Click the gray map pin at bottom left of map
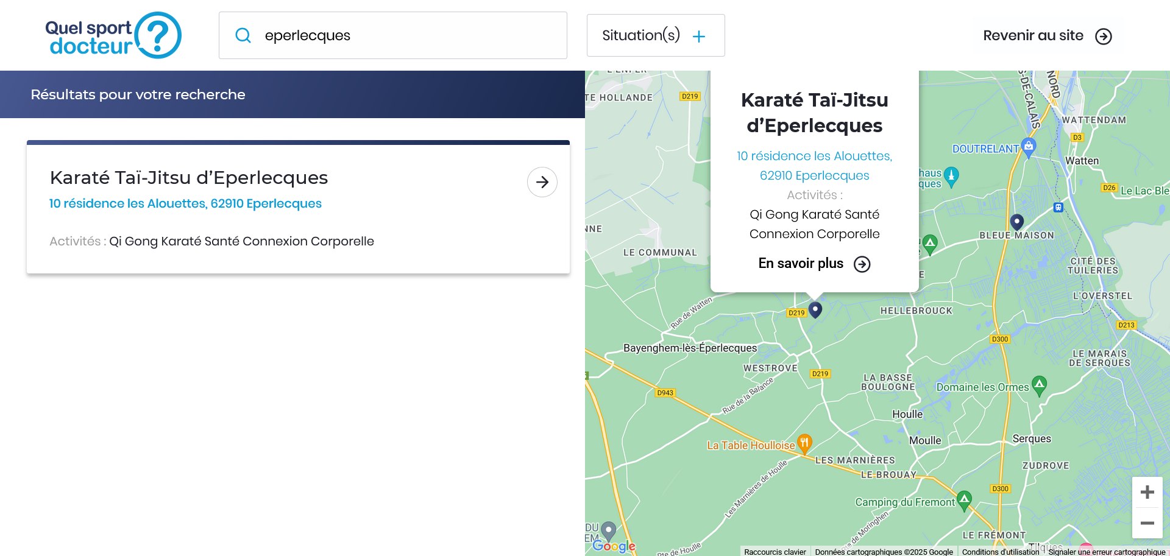 point(609,530)
